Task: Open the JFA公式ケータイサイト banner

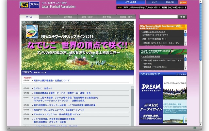Action: click(151, 111)
